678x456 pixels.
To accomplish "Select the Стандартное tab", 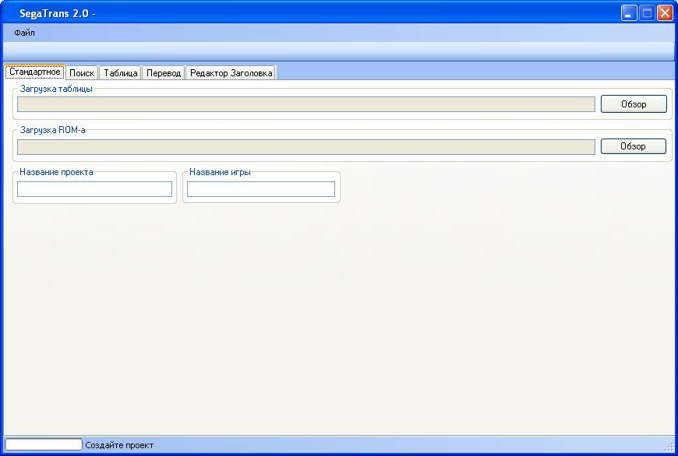I will pyautogui.click(x=35, y=72).
